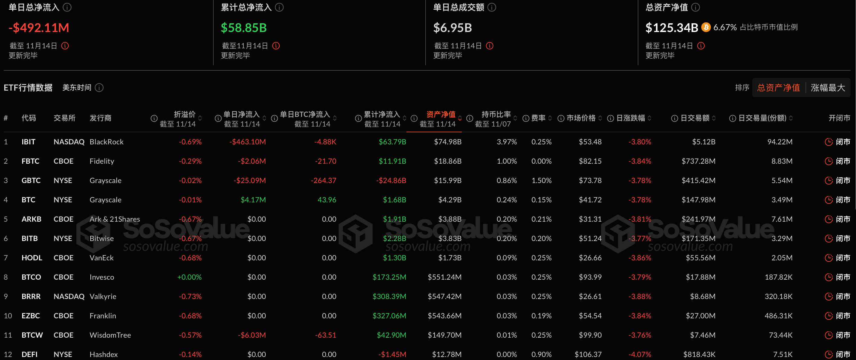Click the info icon beside 单日总净流入

pyautogui.click(x=68, y=7)
